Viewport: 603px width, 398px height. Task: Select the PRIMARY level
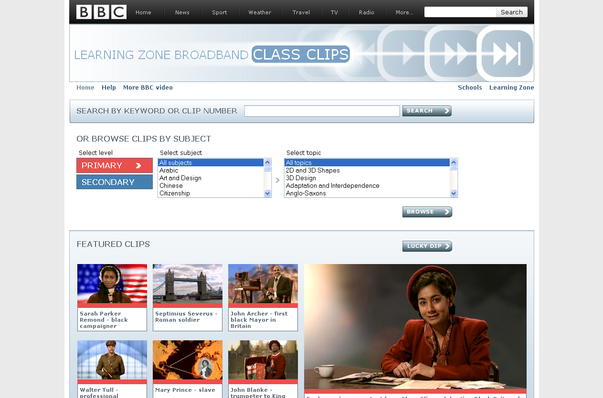(115, 165)
